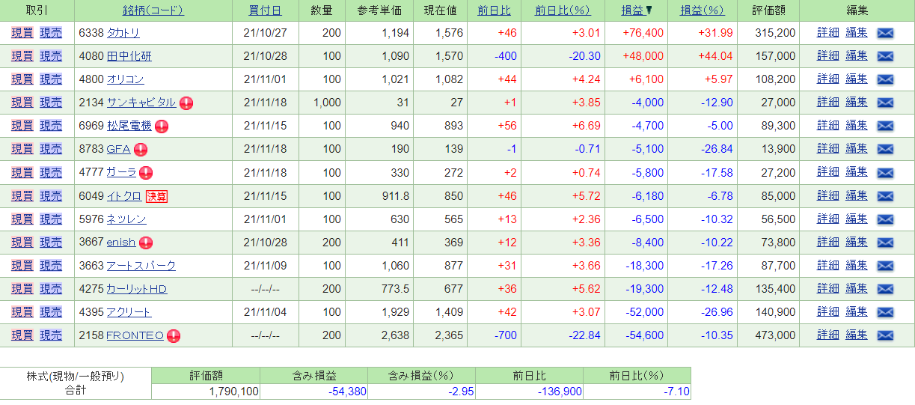Open 編集 for ガーラ
This screenshot has height=405, width=915.
(x=857, y=172)
